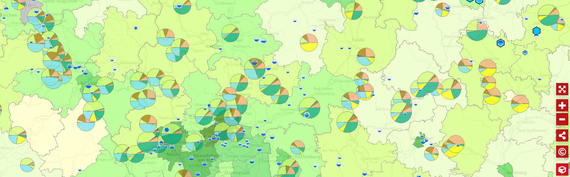The width and height of the screenshot is (570, 177).
Task: Click pie chart directly below Fulda label
Action: pyautogui.click(x=365, y=57)
